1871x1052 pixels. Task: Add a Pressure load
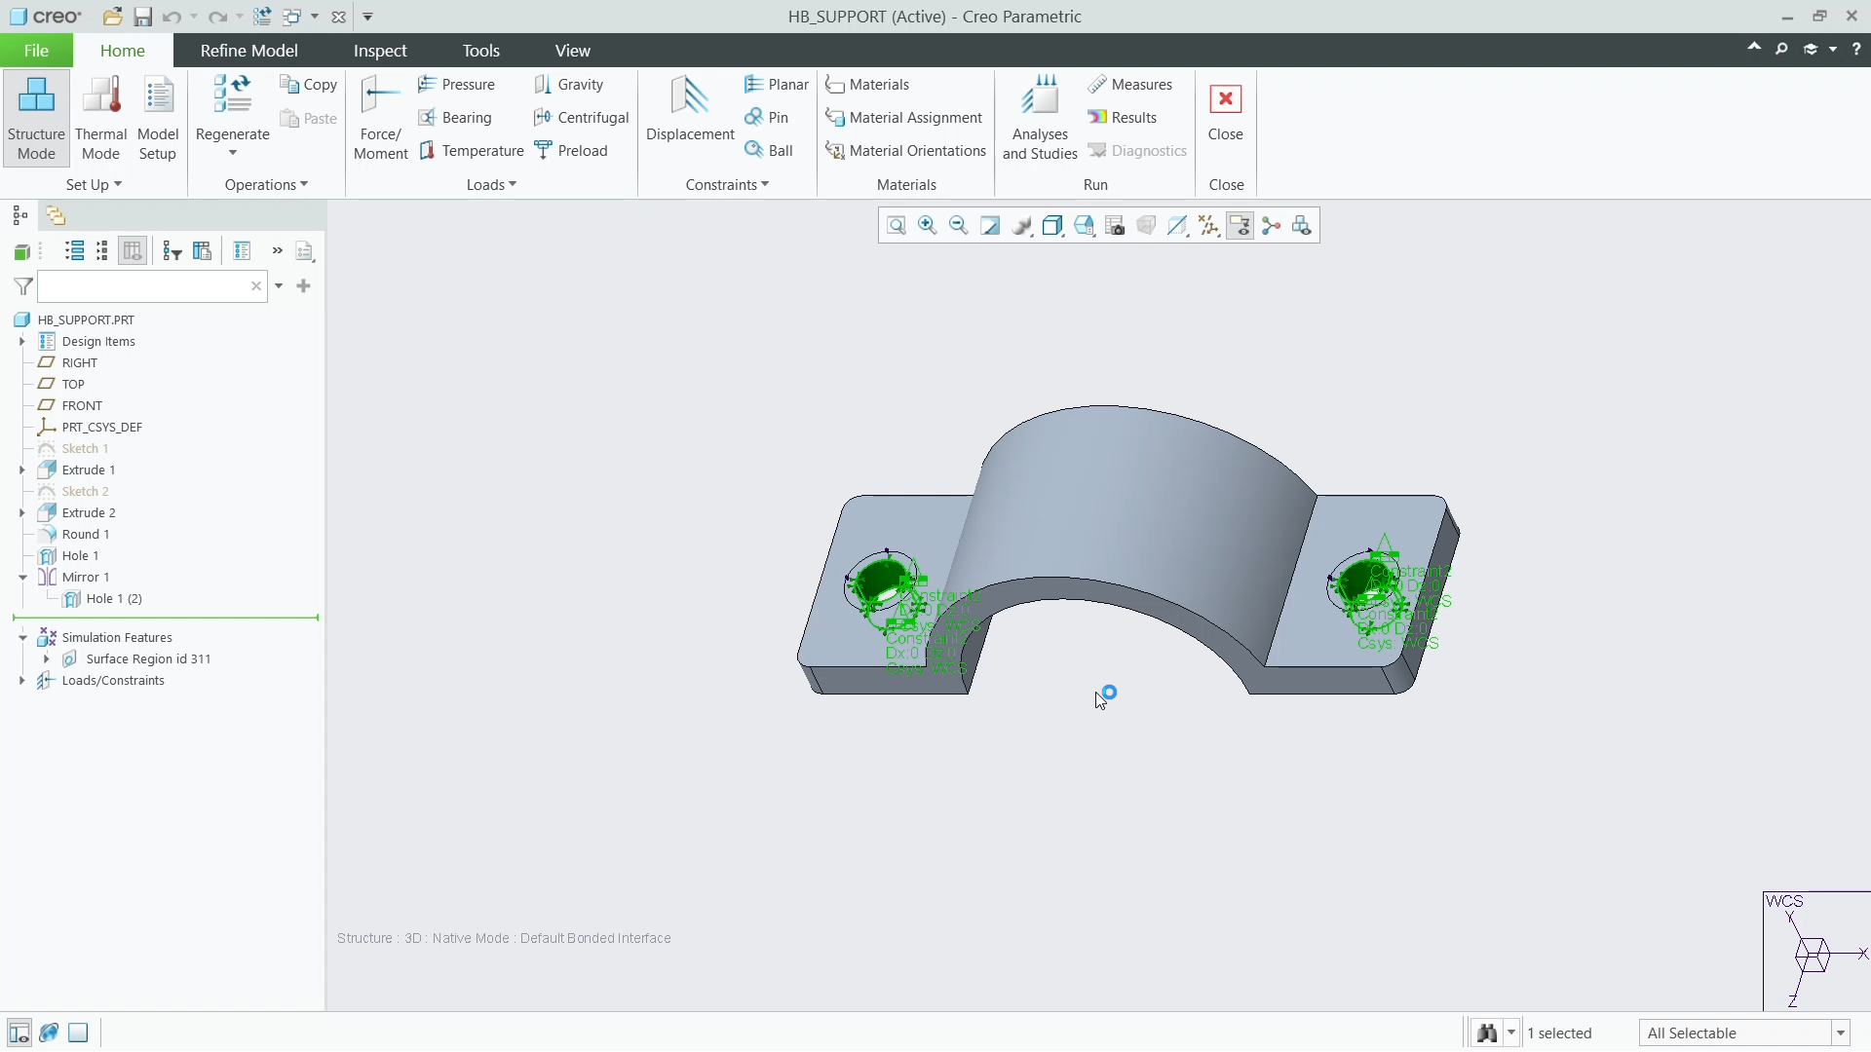(456, 85)
